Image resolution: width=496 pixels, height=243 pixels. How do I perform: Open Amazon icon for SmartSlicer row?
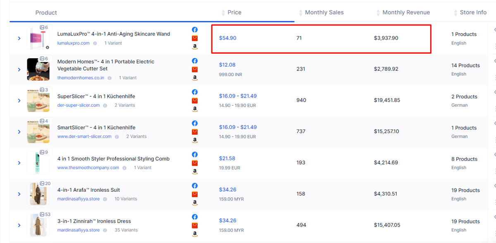tap(195, 140)
